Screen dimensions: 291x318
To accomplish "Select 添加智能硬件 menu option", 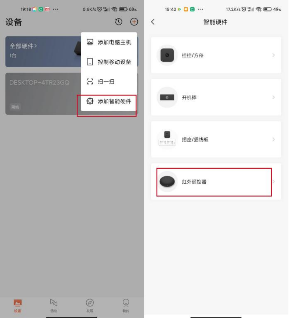I will click(x=109, y=101).
